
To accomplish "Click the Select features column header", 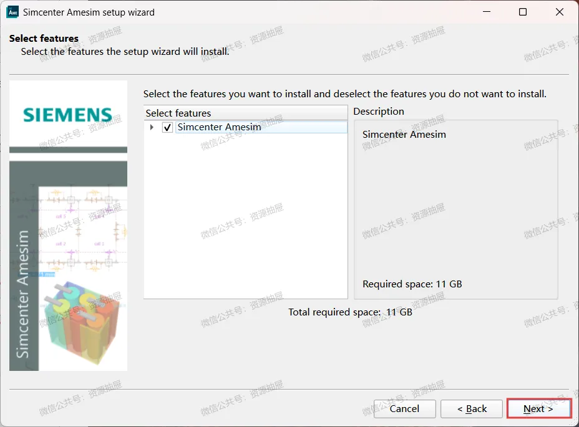I will click(246, 113).
